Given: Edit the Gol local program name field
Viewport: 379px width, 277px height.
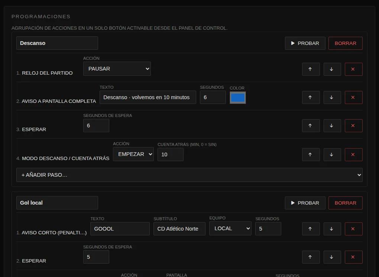Looking at the screenshot, I should (x=57, y=203).
